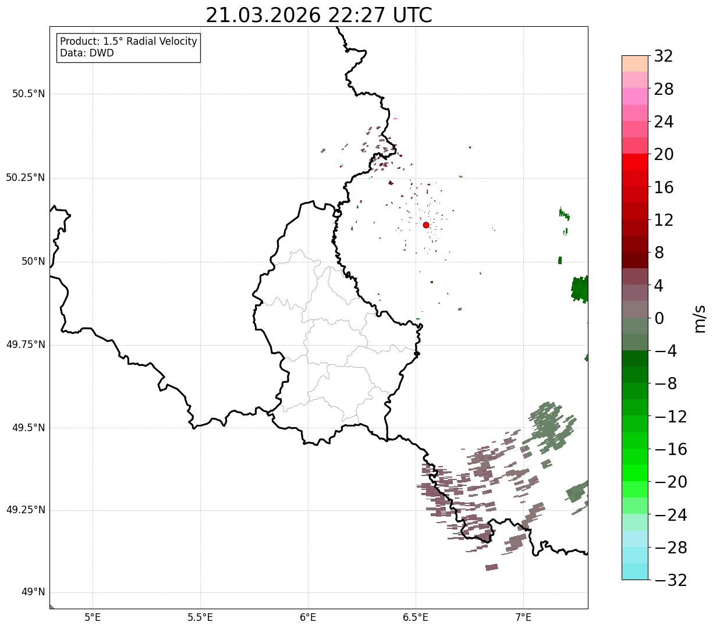
Task: Click the cyan swatch at colorbar bottom
Action: pyautogui.click(x=635, y=571)
